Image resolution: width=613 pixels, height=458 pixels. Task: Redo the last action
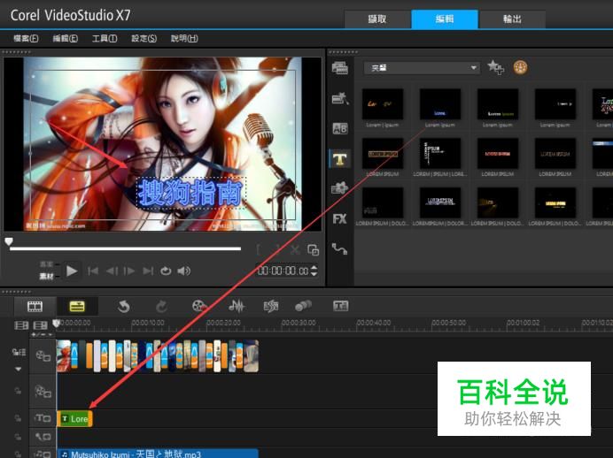coord(161,306)
